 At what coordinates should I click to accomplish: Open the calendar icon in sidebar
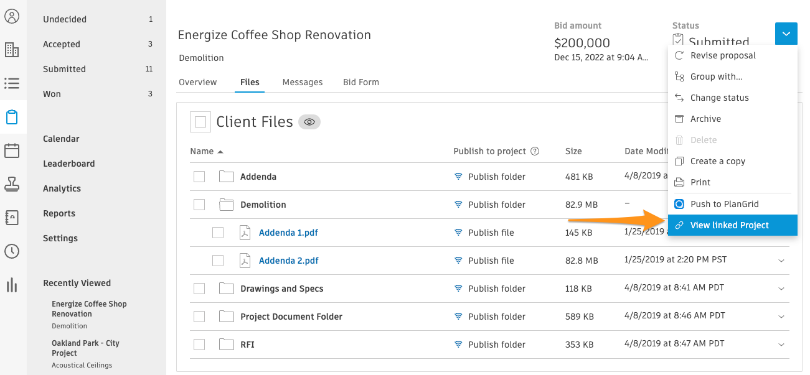pos(12,150)
